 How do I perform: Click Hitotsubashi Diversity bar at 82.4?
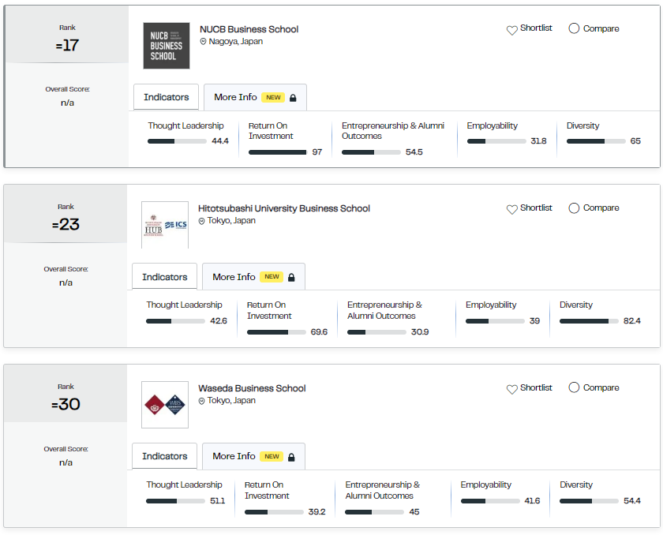589,321
